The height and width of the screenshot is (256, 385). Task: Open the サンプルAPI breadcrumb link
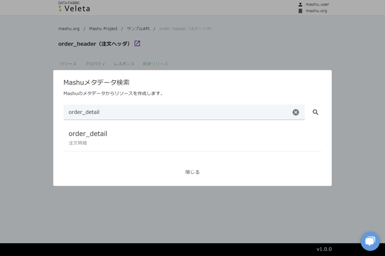[138, 29]
